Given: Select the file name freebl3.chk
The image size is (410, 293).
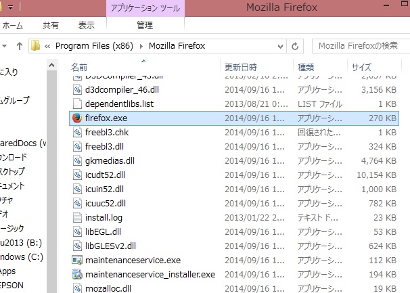Looking at the screenshot, I should pyautogui.click(x=107, y=133).
